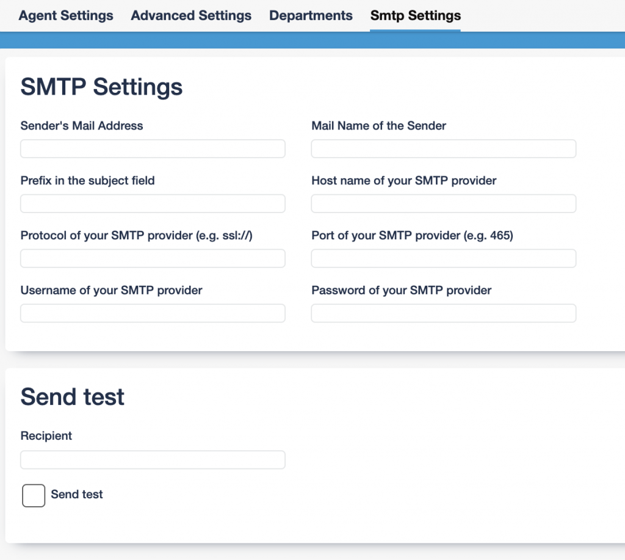Switch to the Agent Settings tab

[x=66, y=16]
